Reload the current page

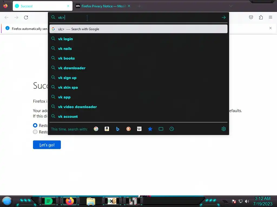[26, 18]
